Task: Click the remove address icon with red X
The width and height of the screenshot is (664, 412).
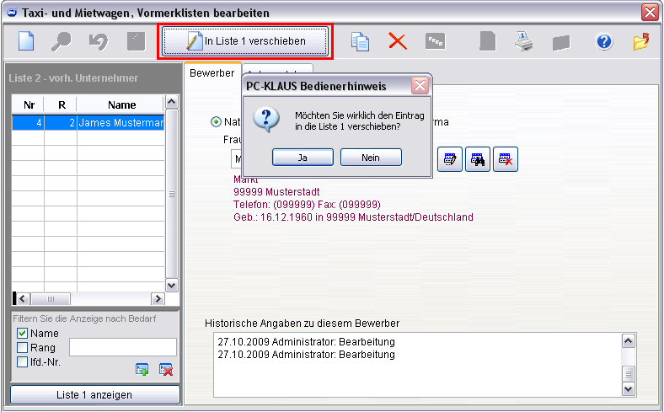Action: click(506, 158)
